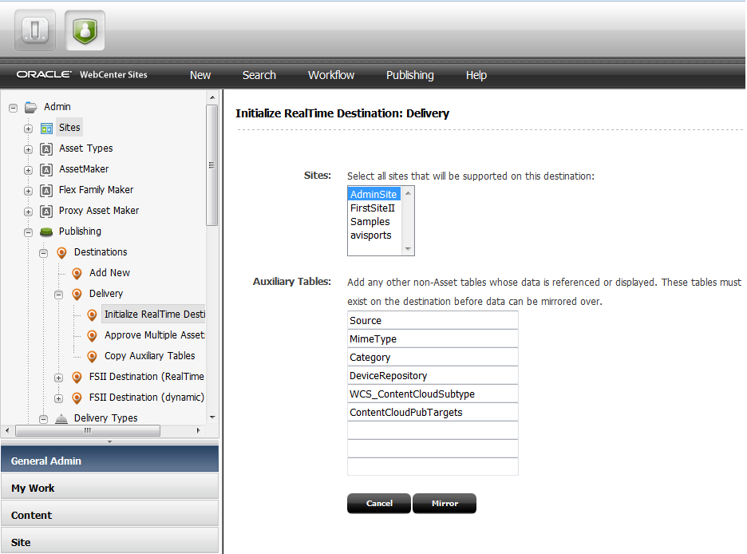Open the Admin interface shield icon
This screenshot has height=554, width=747.
(85, 30)
